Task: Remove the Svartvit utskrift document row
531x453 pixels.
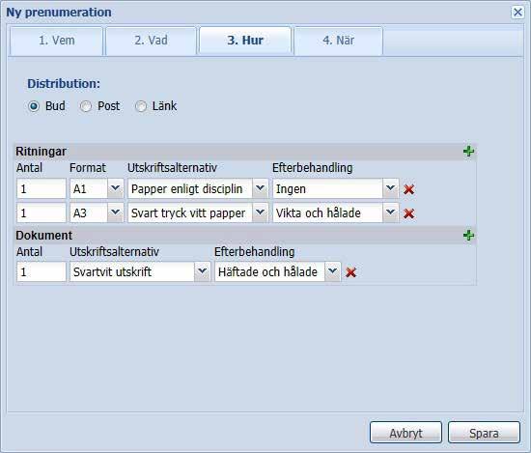Action: [350, 272]
